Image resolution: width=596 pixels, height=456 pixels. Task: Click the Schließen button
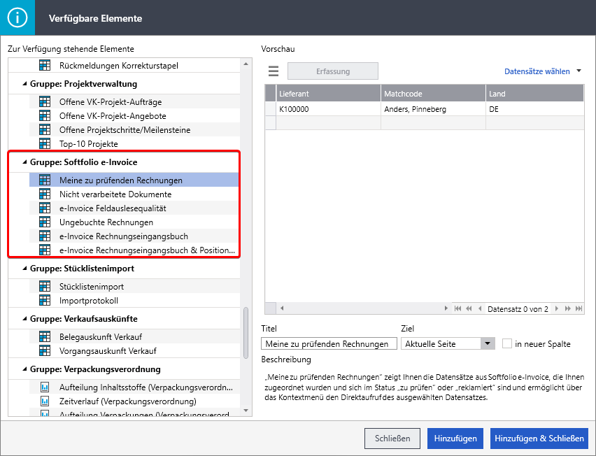click(392, 439)
